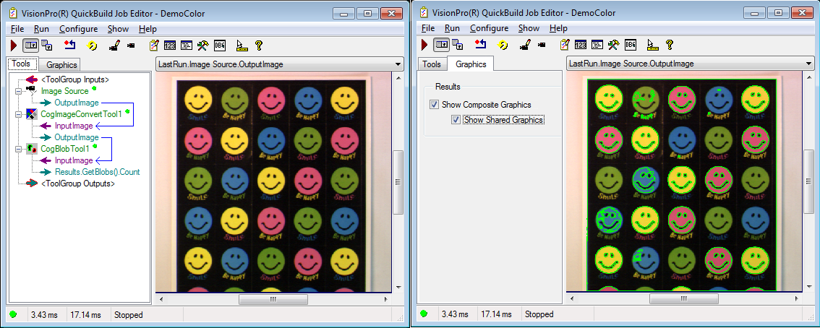Collapse the CogImageConvertTool1 tree node
The height and width of the screenshot is (328, 820).
click(x=18, y=114)
